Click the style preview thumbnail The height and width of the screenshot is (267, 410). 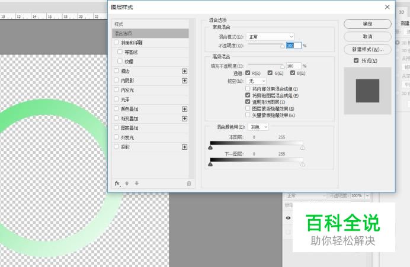[x=367, y=91]
